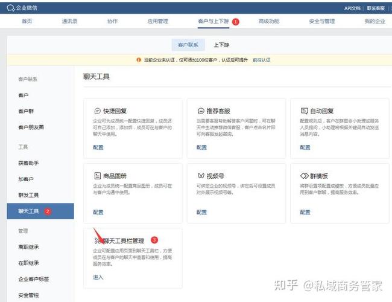Viewport: 392px width, 302px height.
Task: Open 客户群 in the sidebar
Action: click(26, 111)
